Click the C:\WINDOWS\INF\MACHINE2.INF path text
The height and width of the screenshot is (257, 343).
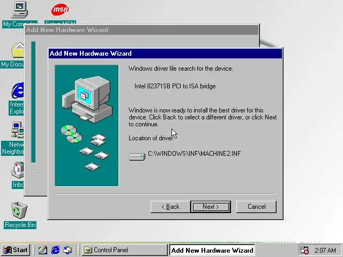point(194,154)
